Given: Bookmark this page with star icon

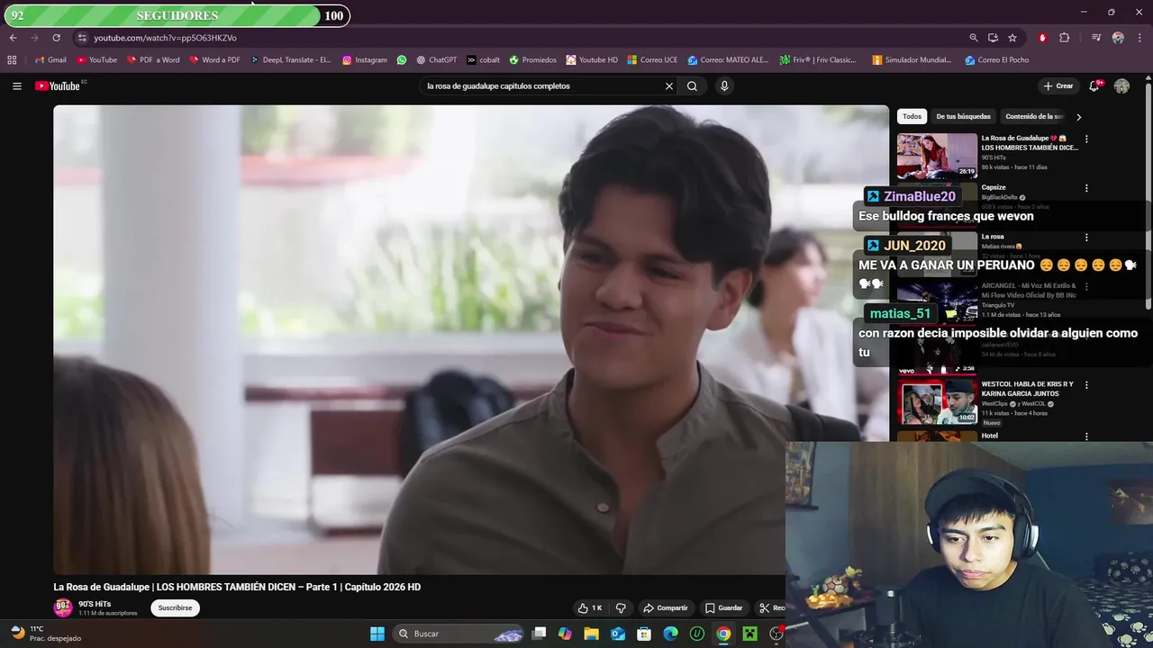Looking at the screenshot, I should pyautogui.click(x=1012, y=38).
